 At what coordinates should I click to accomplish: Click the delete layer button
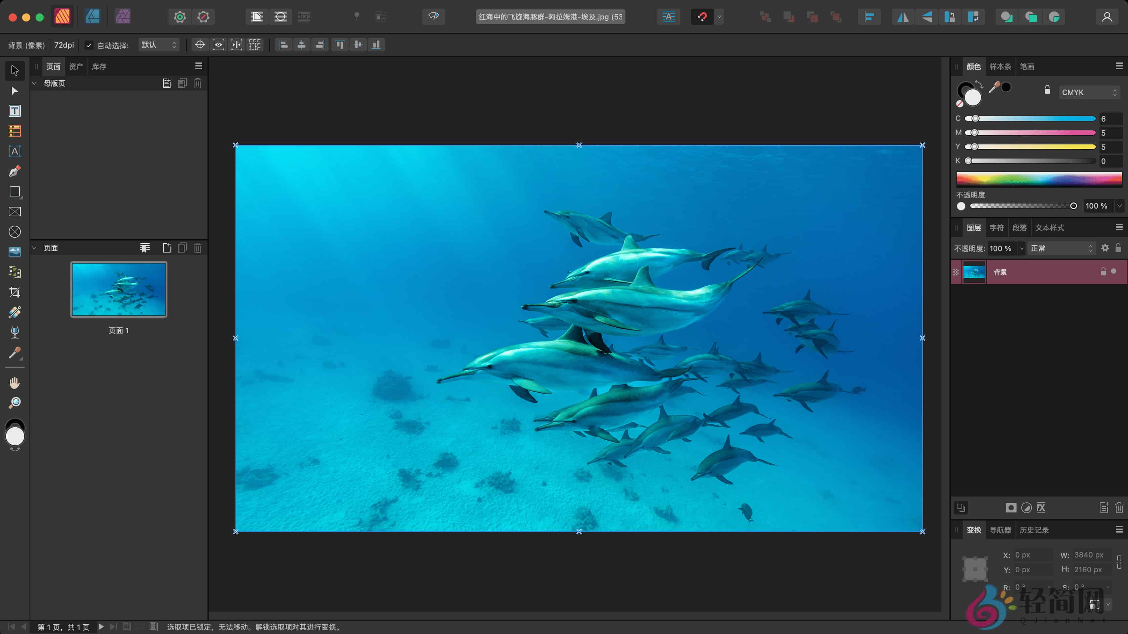[1119, 508]
